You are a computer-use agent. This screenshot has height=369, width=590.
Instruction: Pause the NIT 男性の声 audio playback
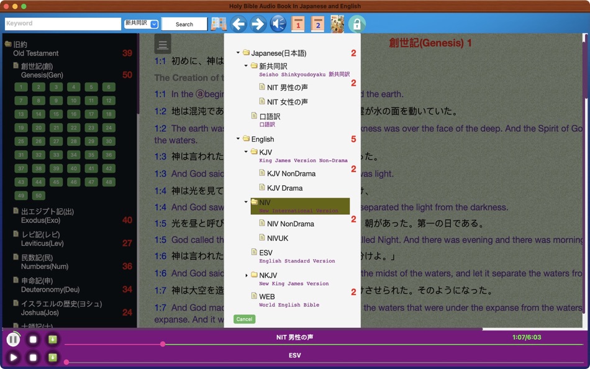[x=13, y=339]
